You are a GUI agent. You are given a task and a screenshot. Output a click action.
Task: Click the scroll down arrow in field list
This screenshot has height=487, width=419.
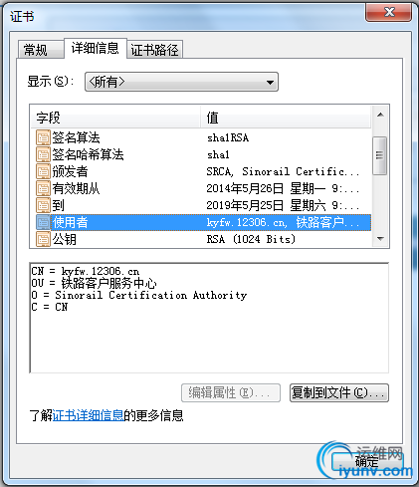(380, 239)
